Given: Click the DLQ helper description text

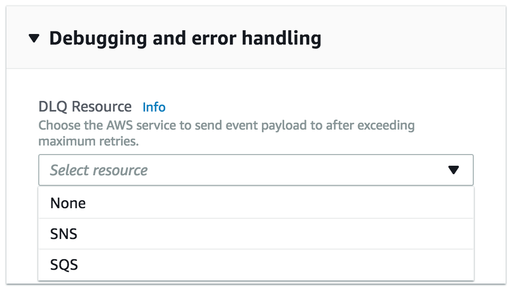Looking at the screenshot, I should 226,134.
